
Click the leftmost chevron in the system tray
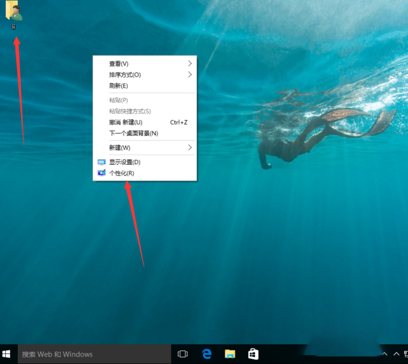(x=384, y=354)
